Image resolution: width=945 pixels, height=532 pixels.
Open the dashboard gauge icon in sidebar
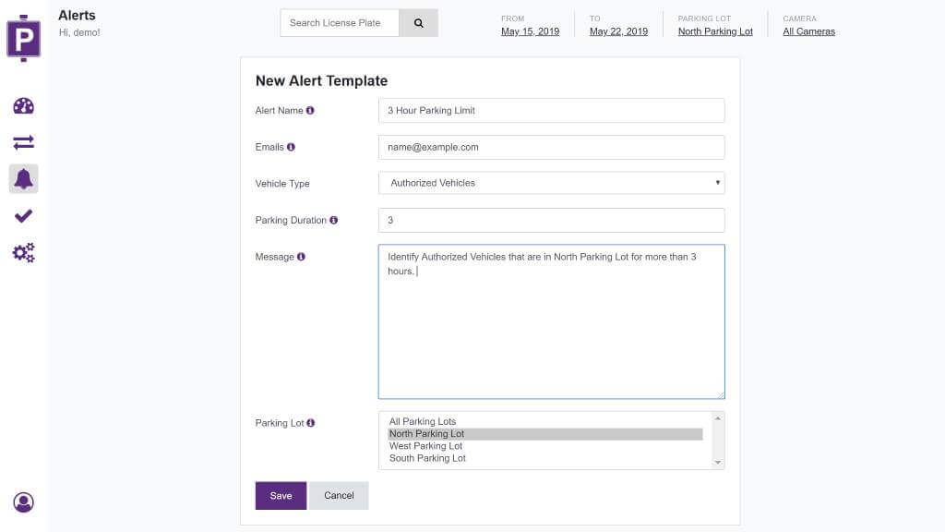(23, 106)
